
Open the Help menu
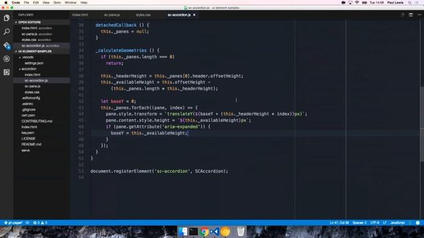tap(84, 3)
